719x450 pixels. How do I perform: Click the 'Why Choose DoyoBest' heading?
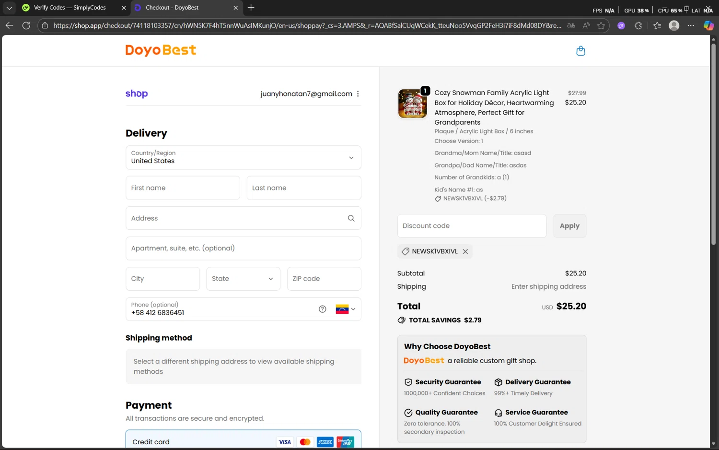click(447, 346)
